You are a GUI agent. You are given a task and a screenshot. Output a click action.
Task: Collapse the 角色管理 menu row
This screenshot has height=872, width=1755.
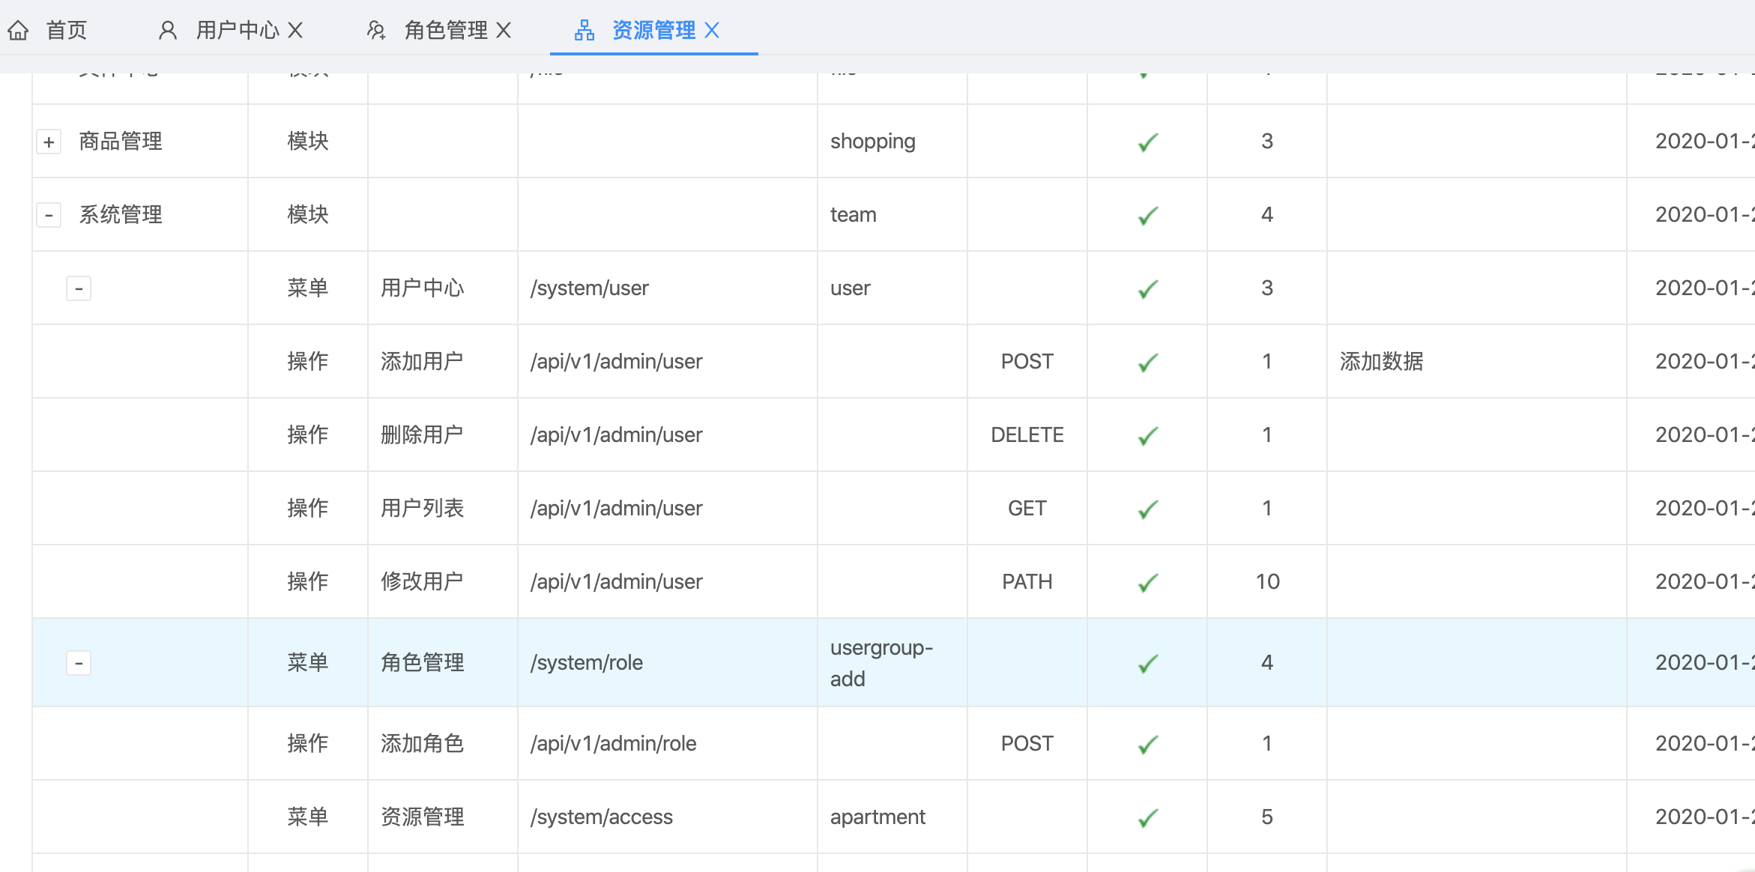79,663
